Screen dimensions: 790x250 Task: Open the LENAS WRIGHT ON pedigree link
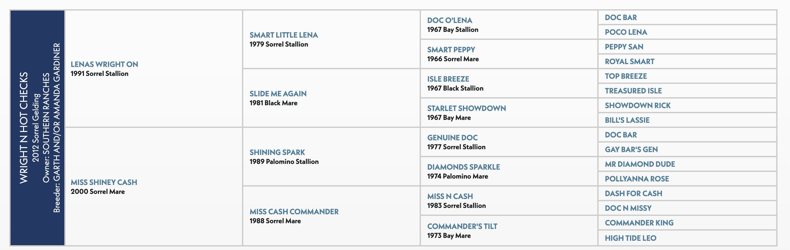click(x=104, y=64)
